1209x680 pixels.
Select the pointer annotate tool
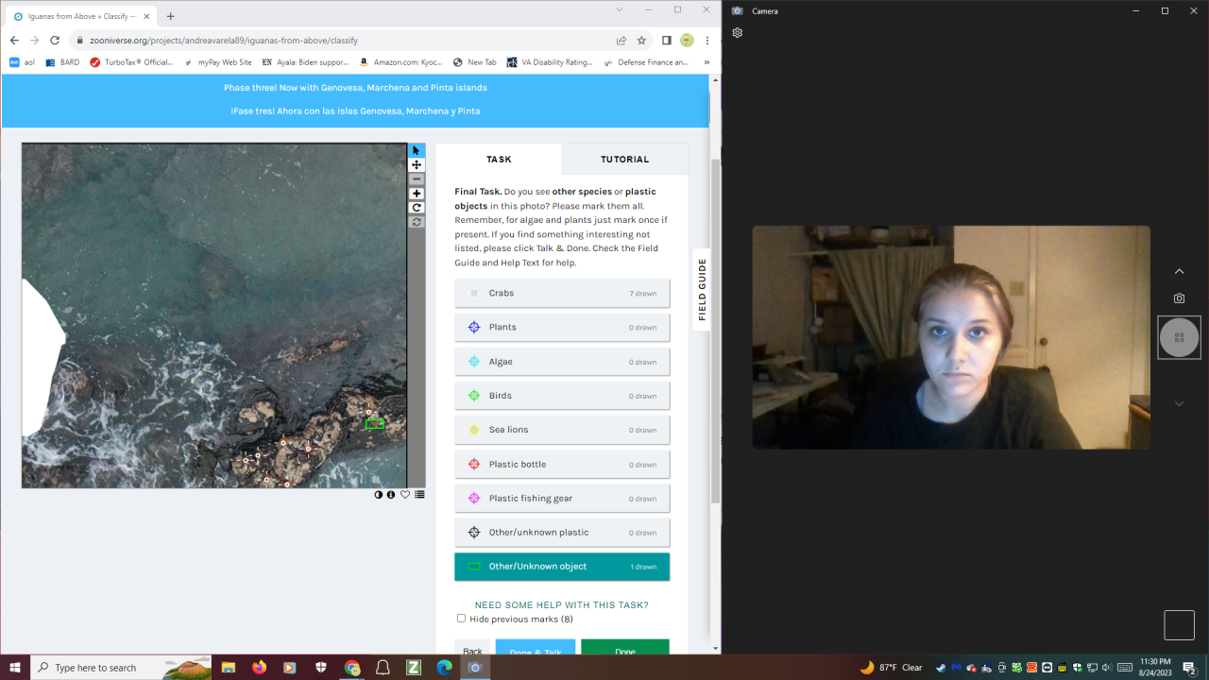coord(417,150)
